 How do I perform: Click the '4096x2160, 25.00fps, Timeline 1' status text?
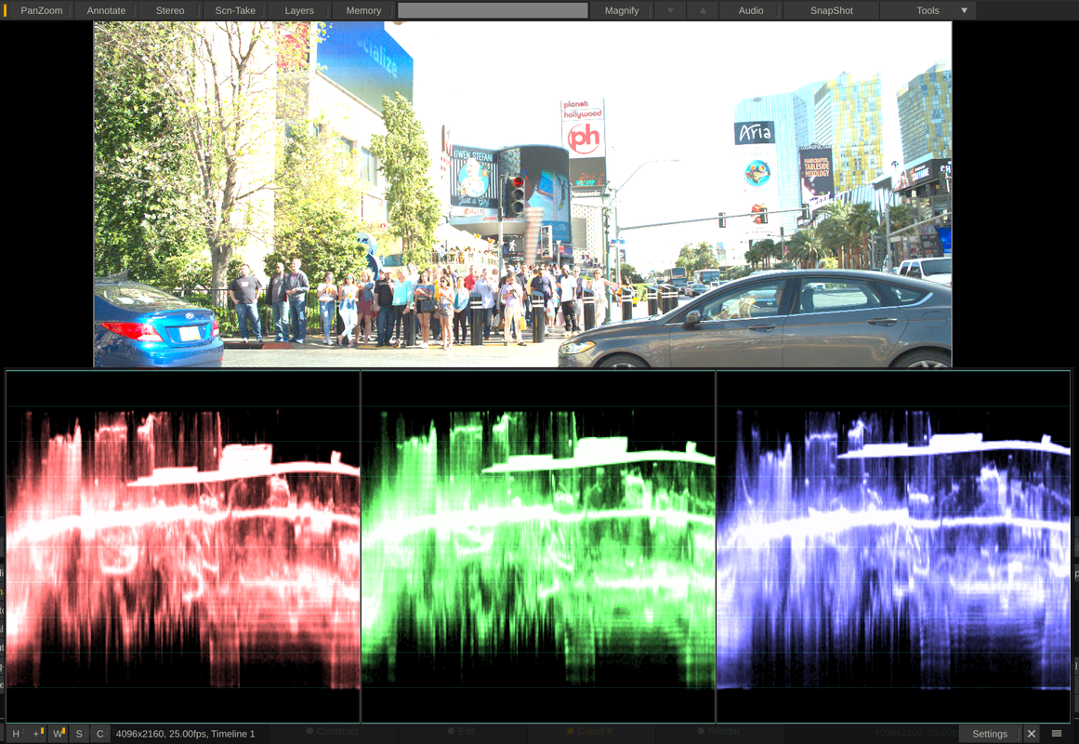point(185,734)
